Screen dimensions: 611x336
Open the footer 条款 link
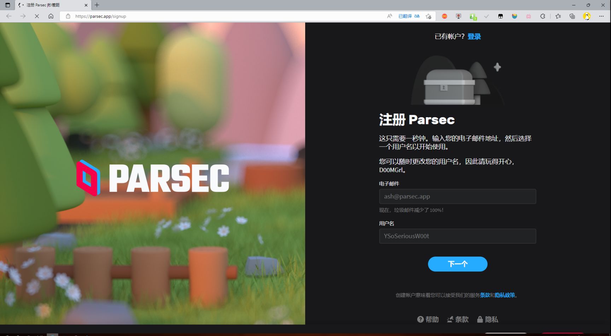pyautogui.click(x=458, y=319)
